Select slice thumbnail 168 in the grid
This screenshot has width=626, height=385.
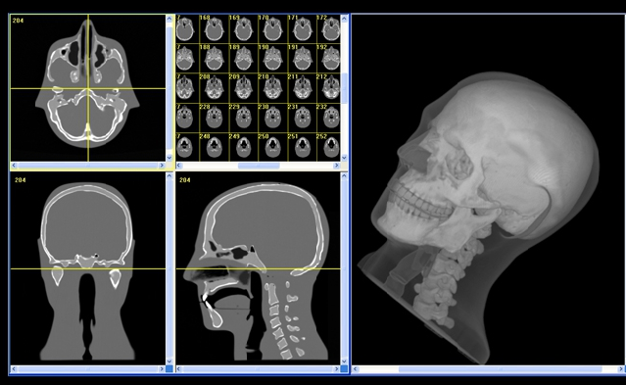214,29
